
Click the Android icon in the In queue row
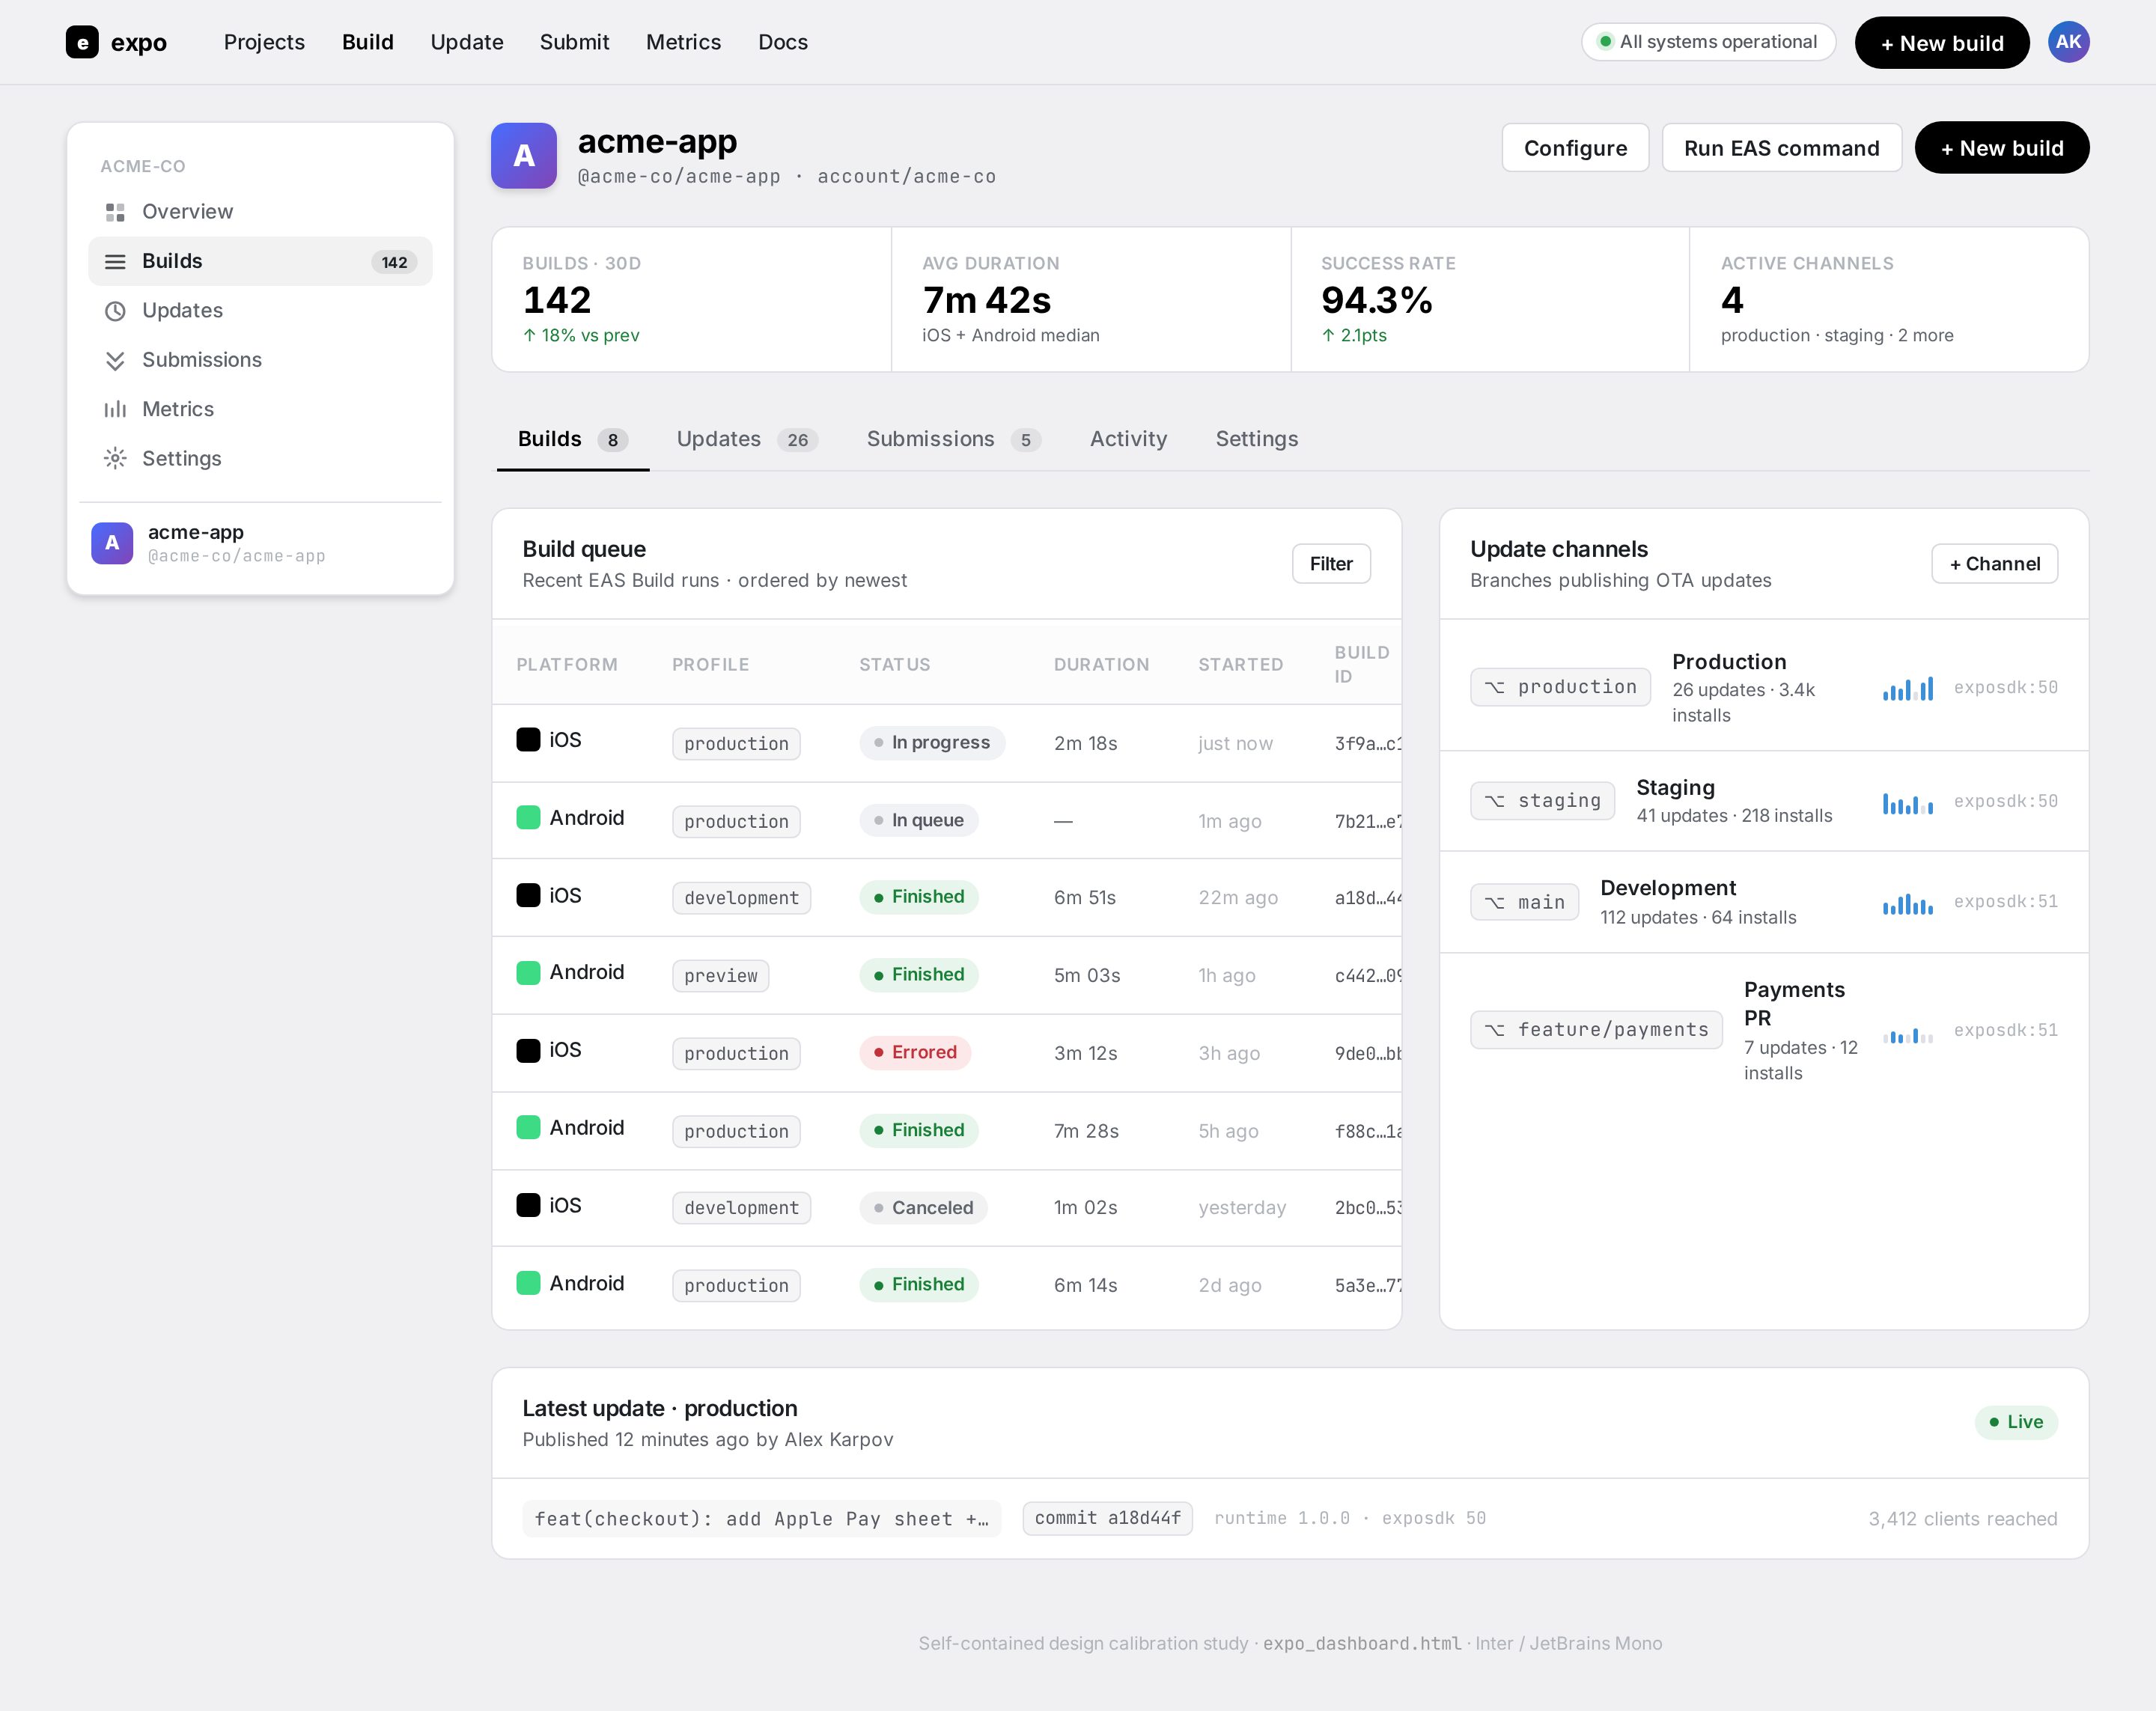[528, 818]
